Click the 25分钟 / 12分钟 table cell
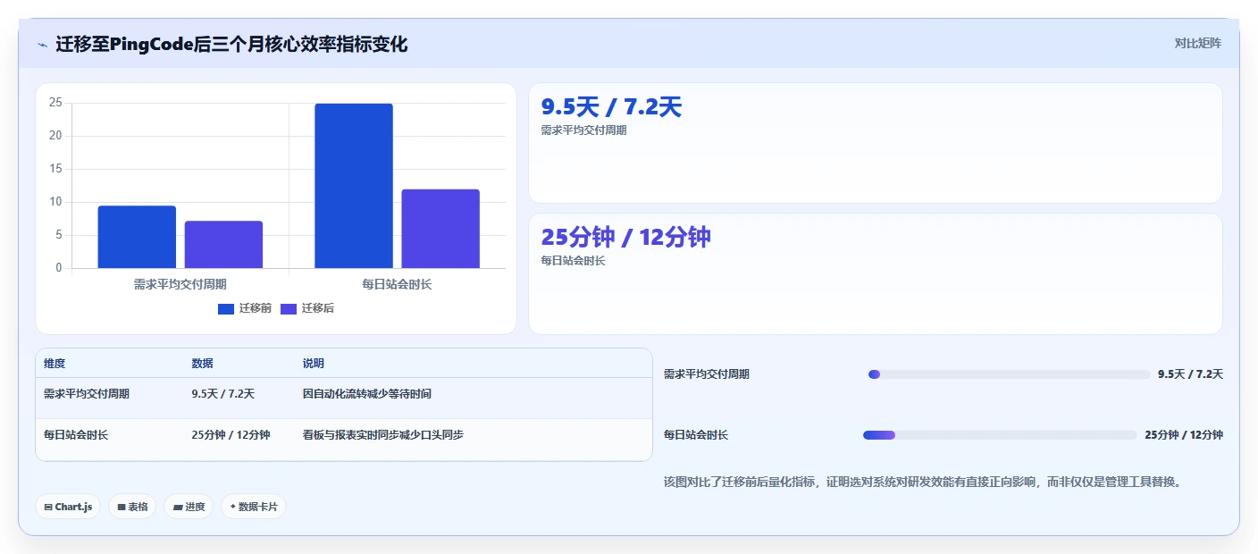1258x554 pixels. 231,435
